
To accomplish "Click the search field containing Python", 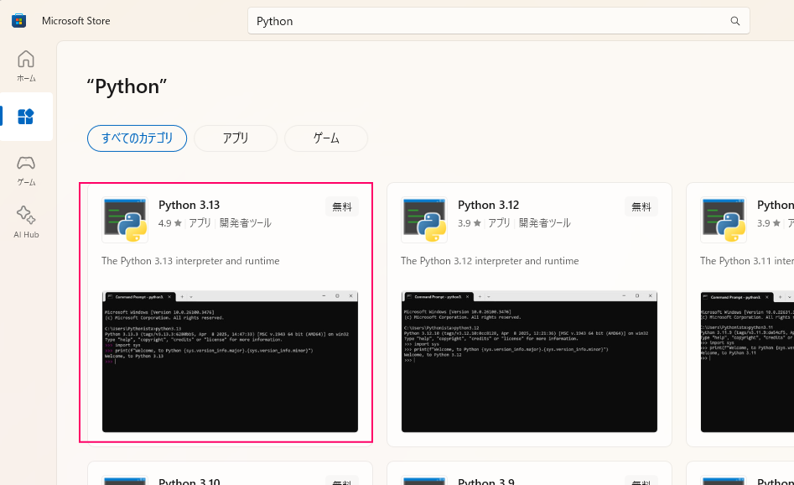I will point(486,21).
